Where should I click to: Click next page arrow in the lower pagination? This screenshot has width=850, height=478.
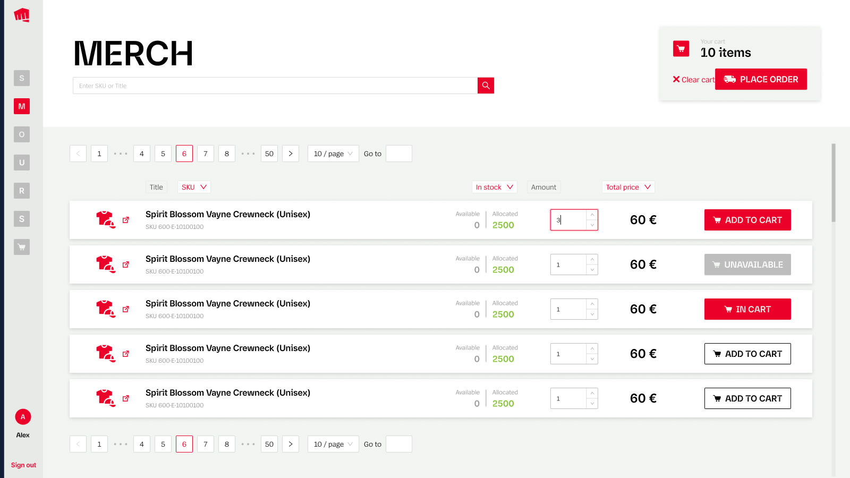click(291, 444)
